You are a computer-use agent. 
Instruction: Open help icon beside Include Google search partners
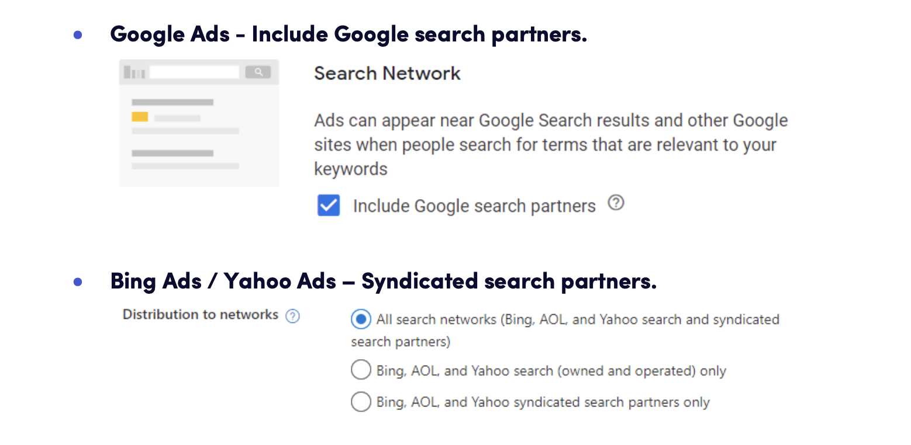(x=616, y=203)
